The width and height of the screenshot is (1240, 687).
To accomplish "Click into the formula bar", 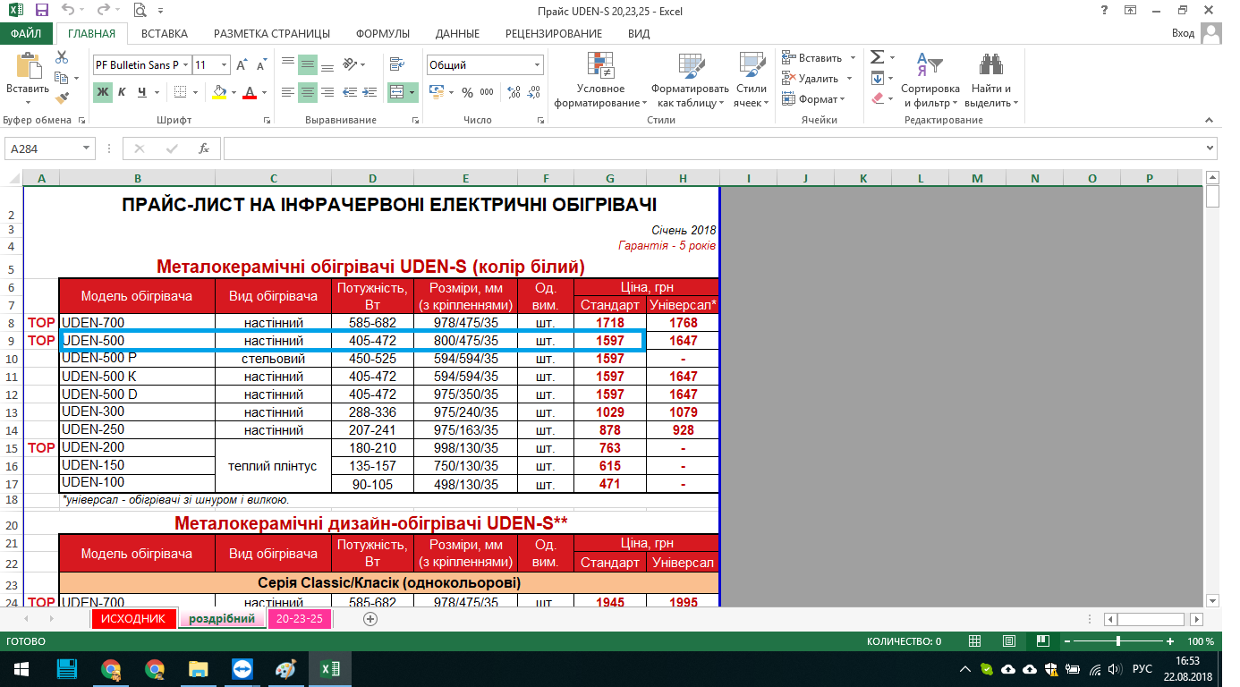I will (x=718, y=148).
